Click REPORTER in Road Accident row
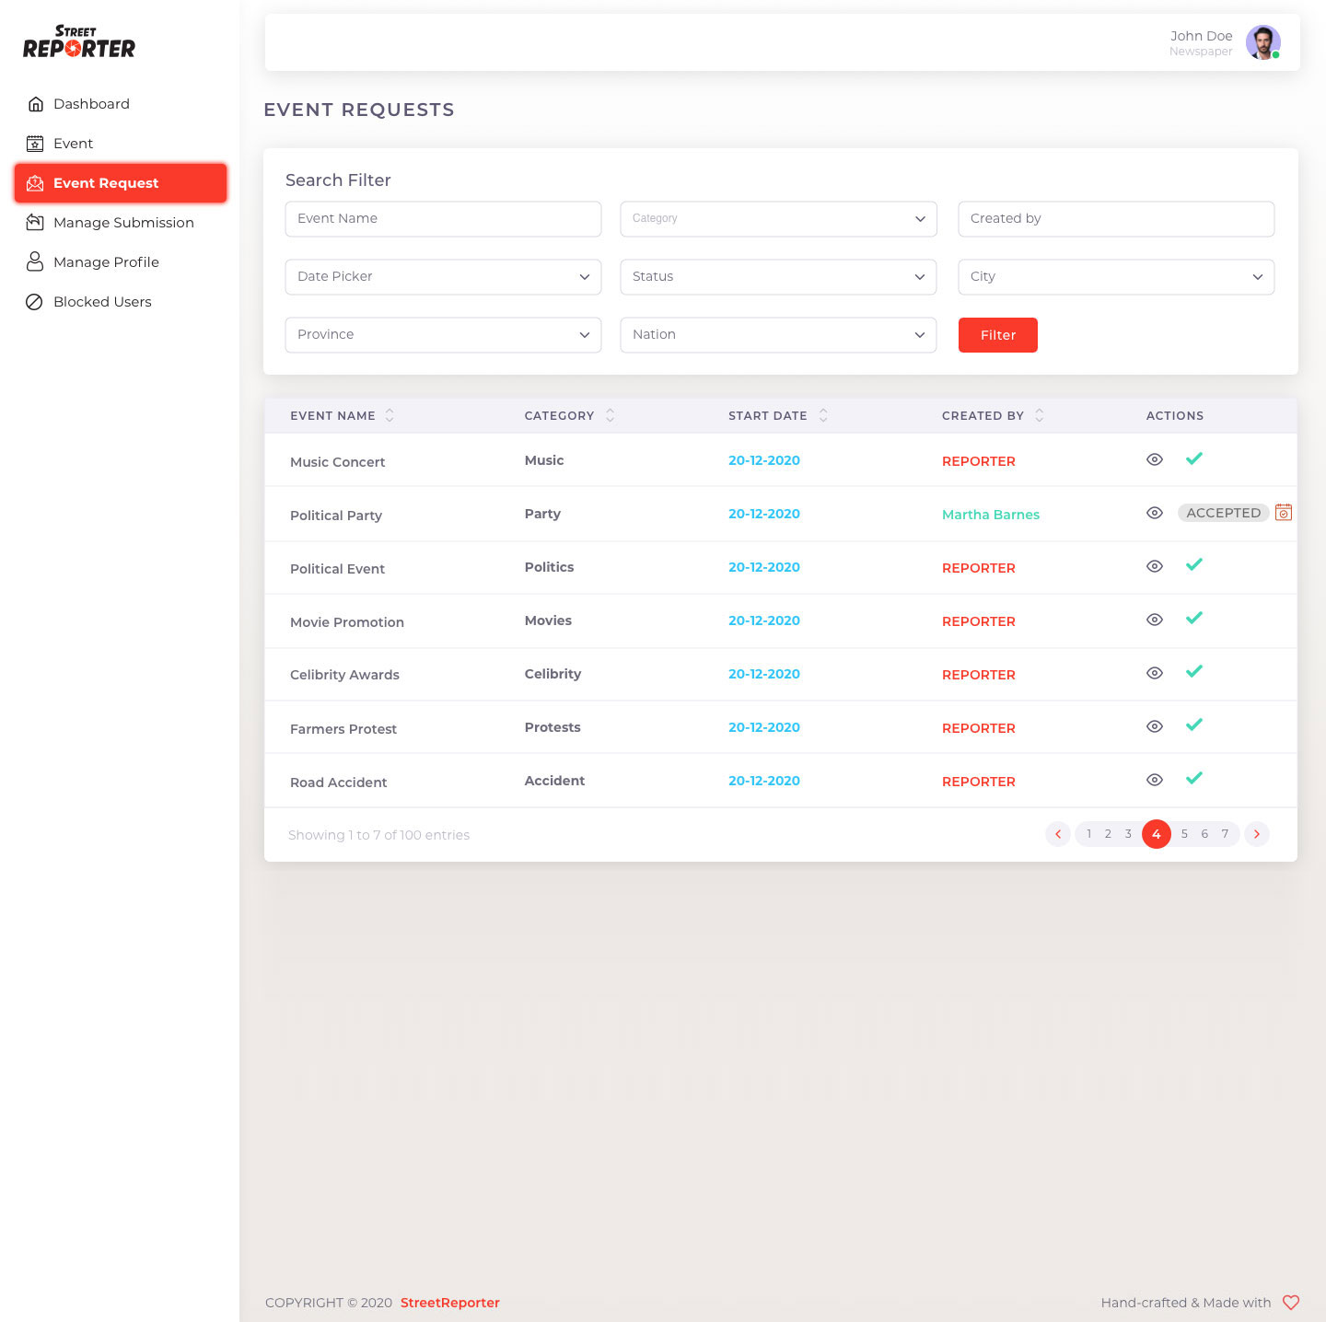Screen dimensions: 1326x1322 (x=979, y=782)
